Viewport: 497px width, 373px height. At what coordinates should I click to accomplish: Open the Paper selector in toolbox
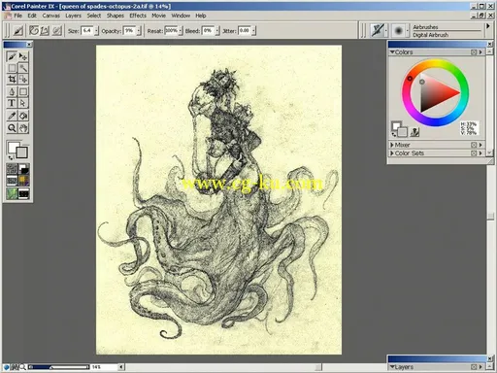12,169
